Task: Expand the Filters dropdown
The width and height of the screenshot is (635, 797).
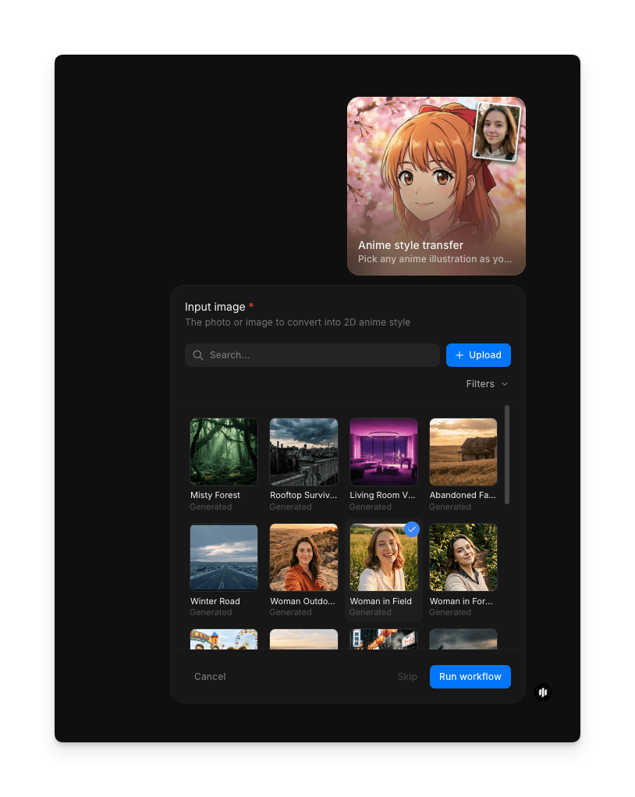Action: point(486,384)
